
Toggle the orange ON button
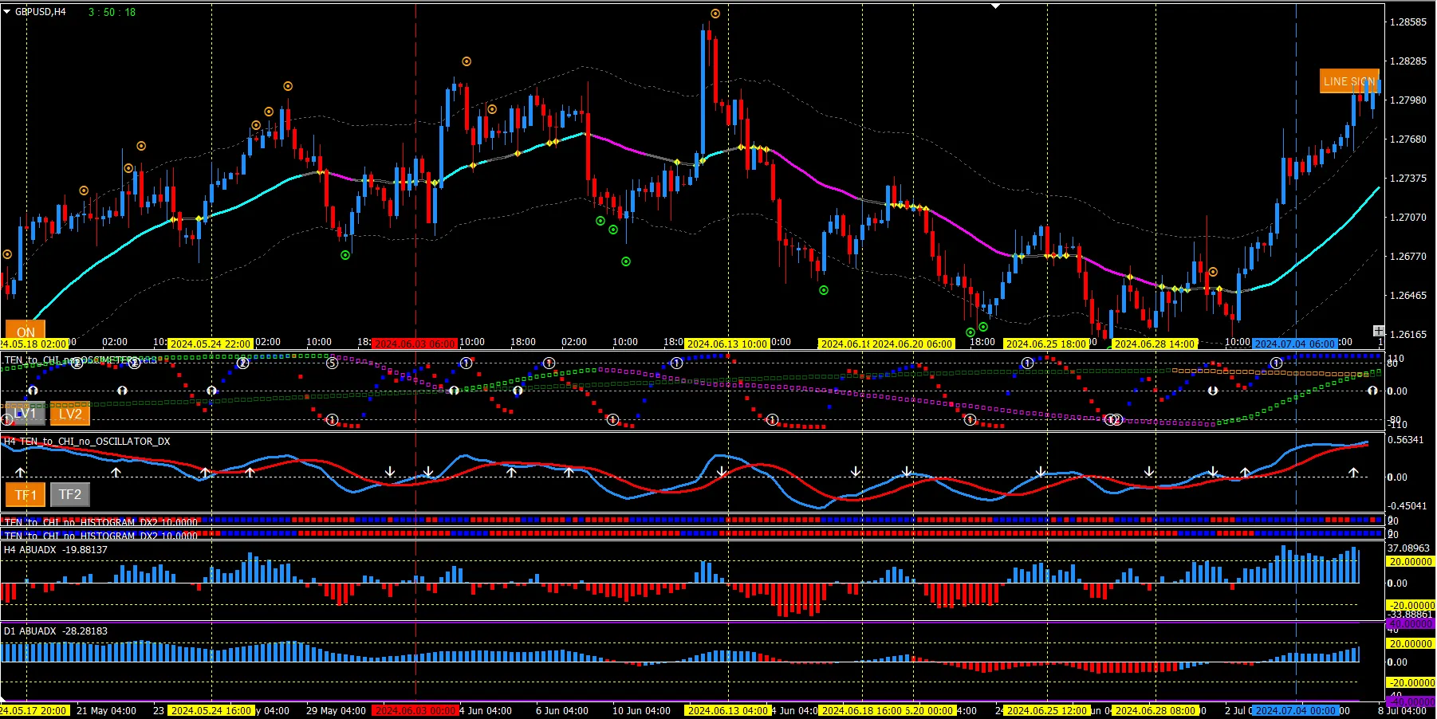(x=26, y=331)
